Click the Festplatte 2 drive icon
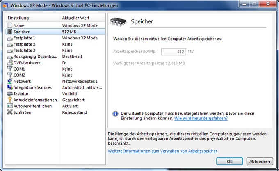The width and height of the screenshot is (279, 171). 10,45
